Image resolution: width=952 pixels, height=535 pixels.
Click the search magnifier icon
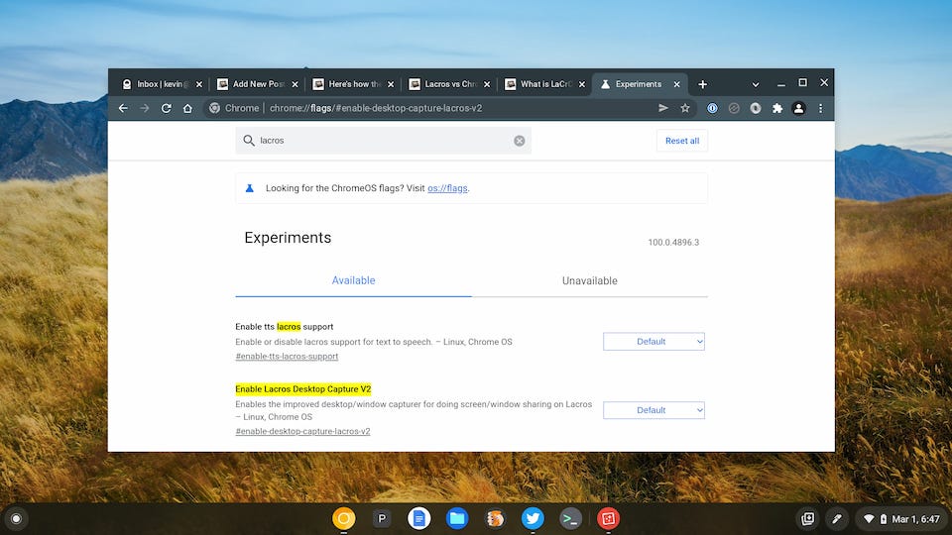click(248, 141)
